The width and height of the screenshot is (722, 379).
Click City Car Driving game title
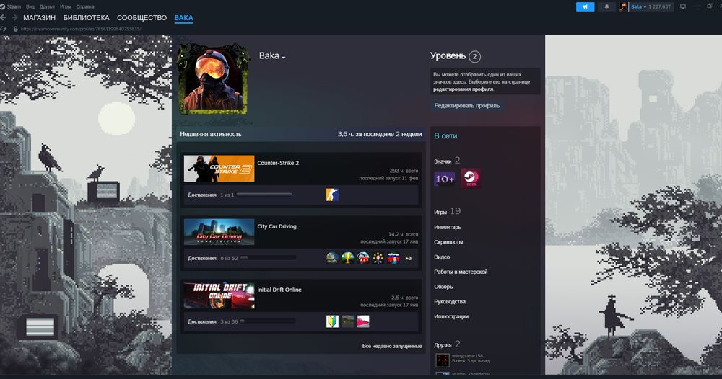pyautogui.click(x=277, y=226)
